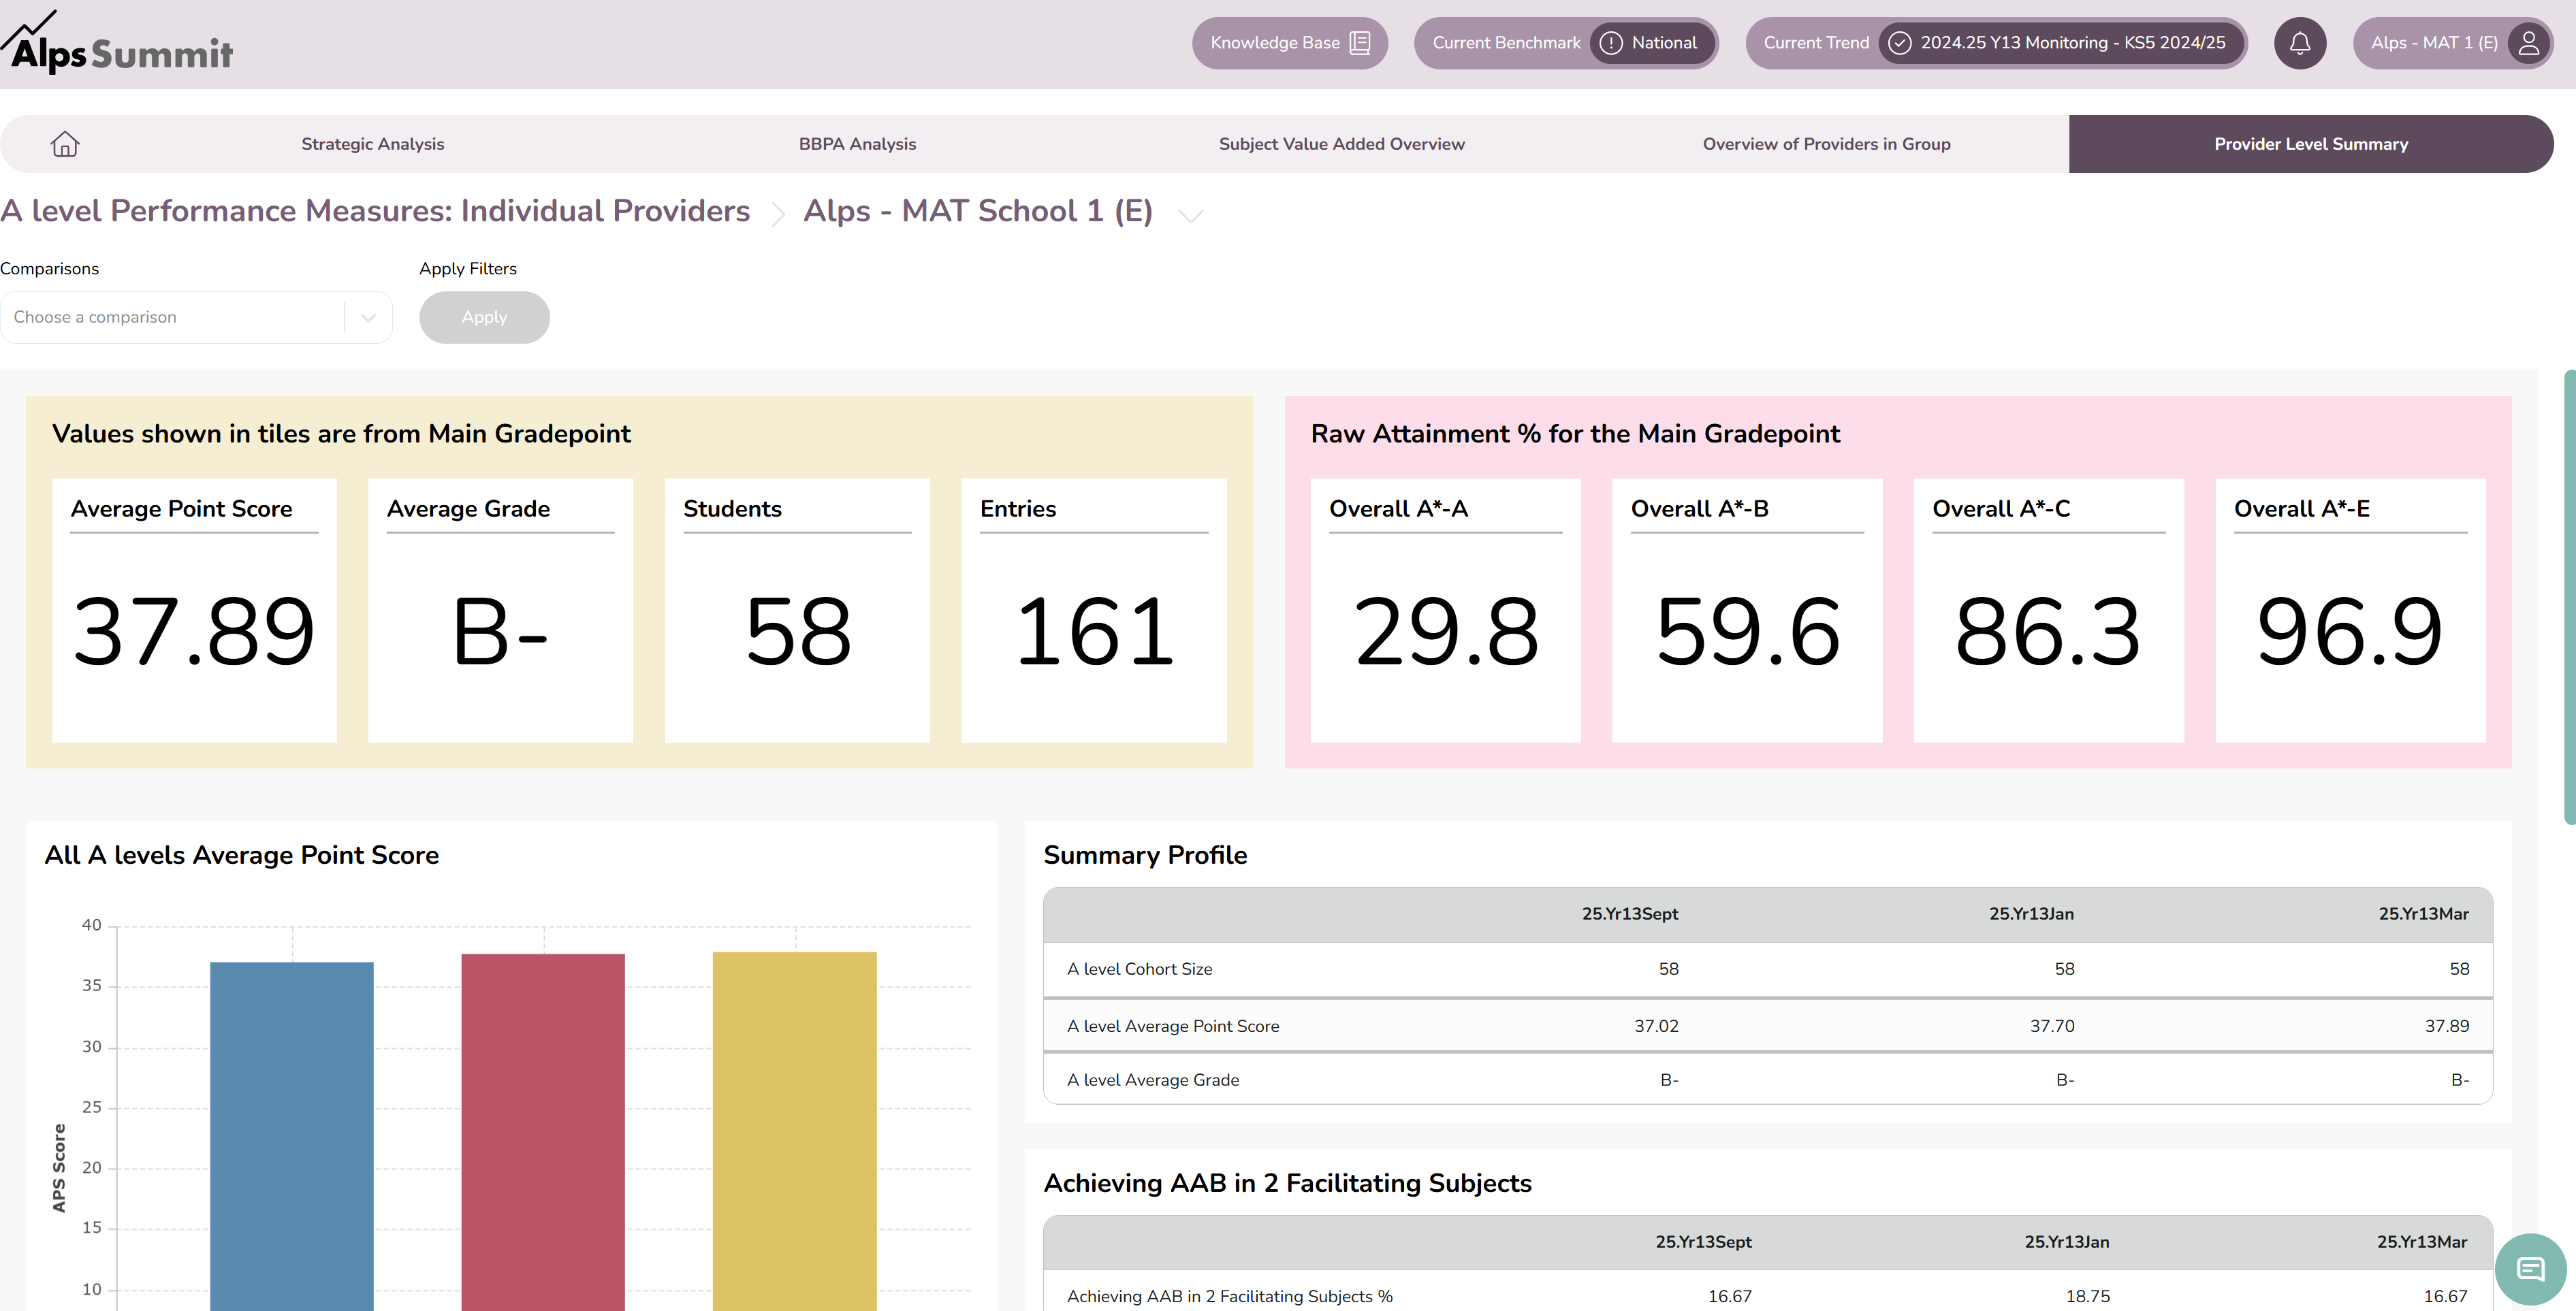The image size is (2576, 1311).
Task: Click the APS Score axis label
Action: tap(59, 1168)
